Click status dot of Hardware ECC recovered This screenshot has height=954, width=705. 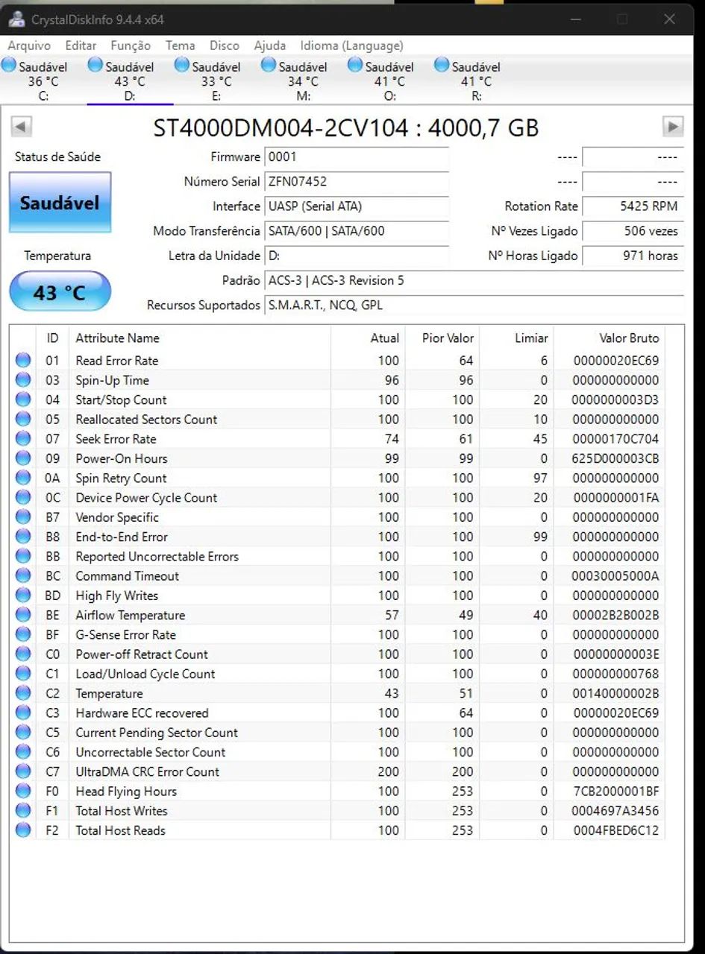(x=23, y=713)
